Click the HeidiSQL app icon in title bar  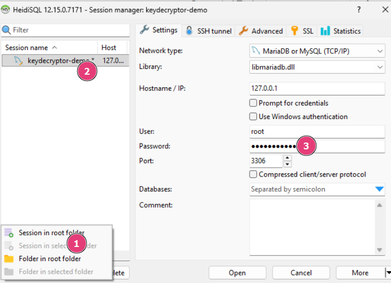pos(6,10)
